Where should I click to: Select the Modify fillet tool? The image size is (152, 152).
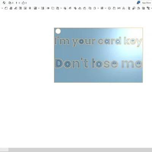pyautogui.click(x=70, y=8)
